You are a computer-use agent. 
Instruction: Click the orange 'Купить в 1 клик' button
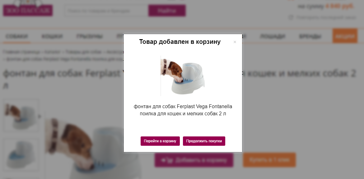click(x=269, y=160)
